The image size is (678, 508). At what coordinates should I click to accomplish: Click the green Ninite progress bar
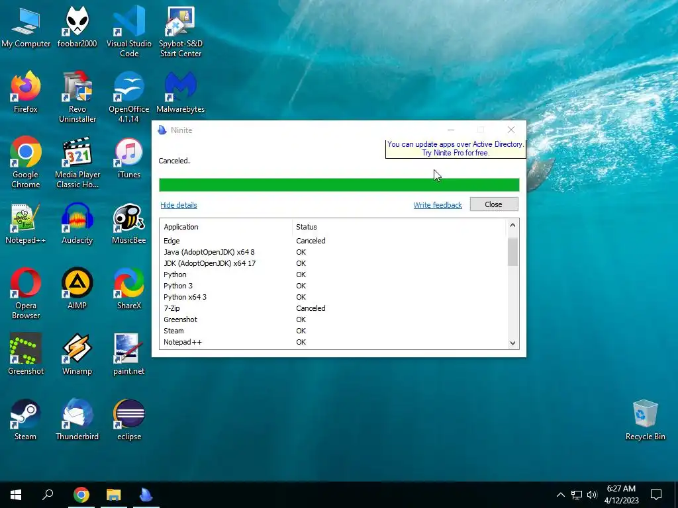coord(339,185)
